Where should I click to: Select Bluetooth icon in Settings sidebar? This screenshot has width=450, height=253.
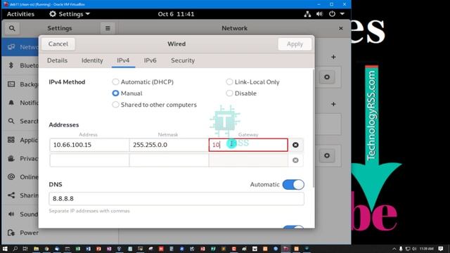(11, 65)
